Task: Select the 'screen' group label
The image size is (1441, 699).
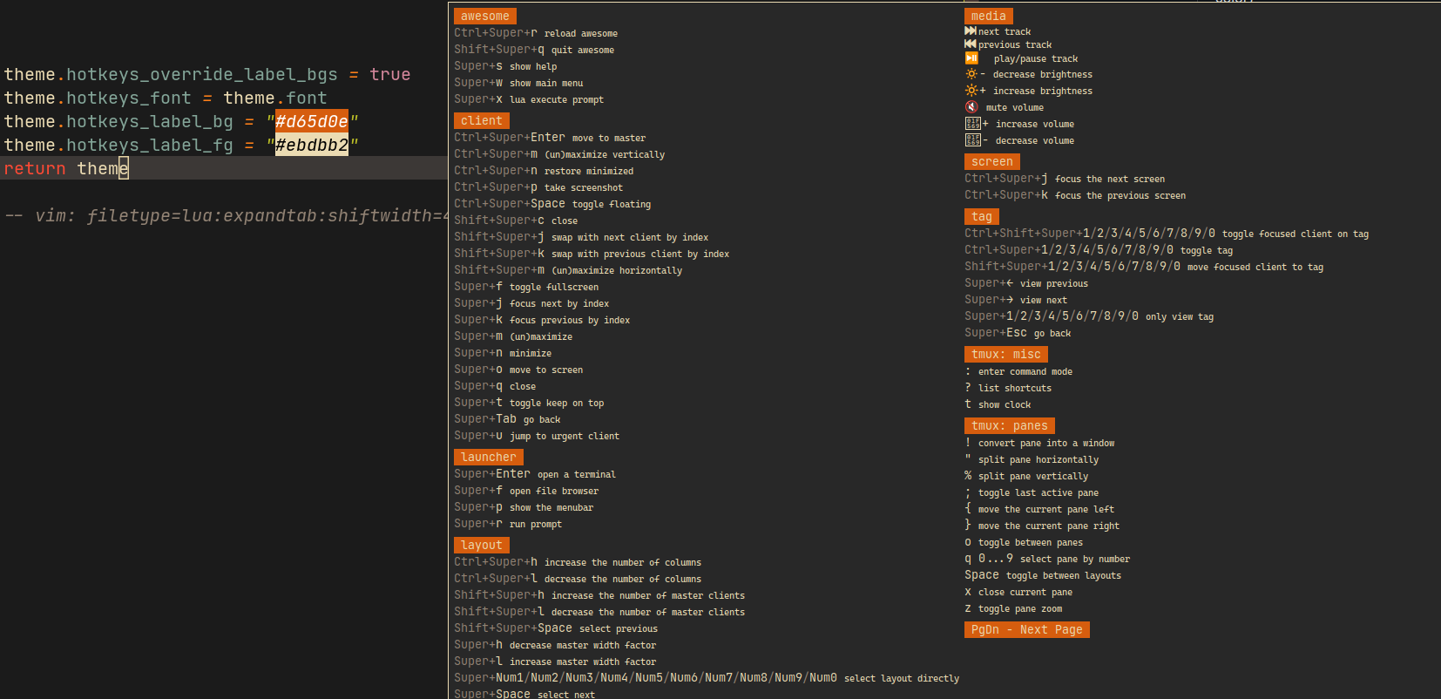Action: click(x=992, y=161)
